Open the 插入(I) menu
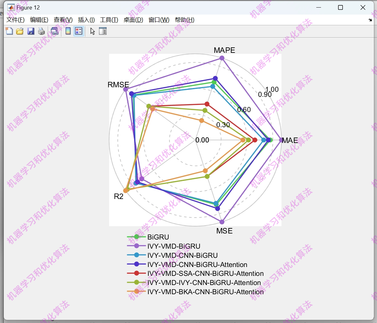This screenshot has width=377, height=323. tap(86, 20)
